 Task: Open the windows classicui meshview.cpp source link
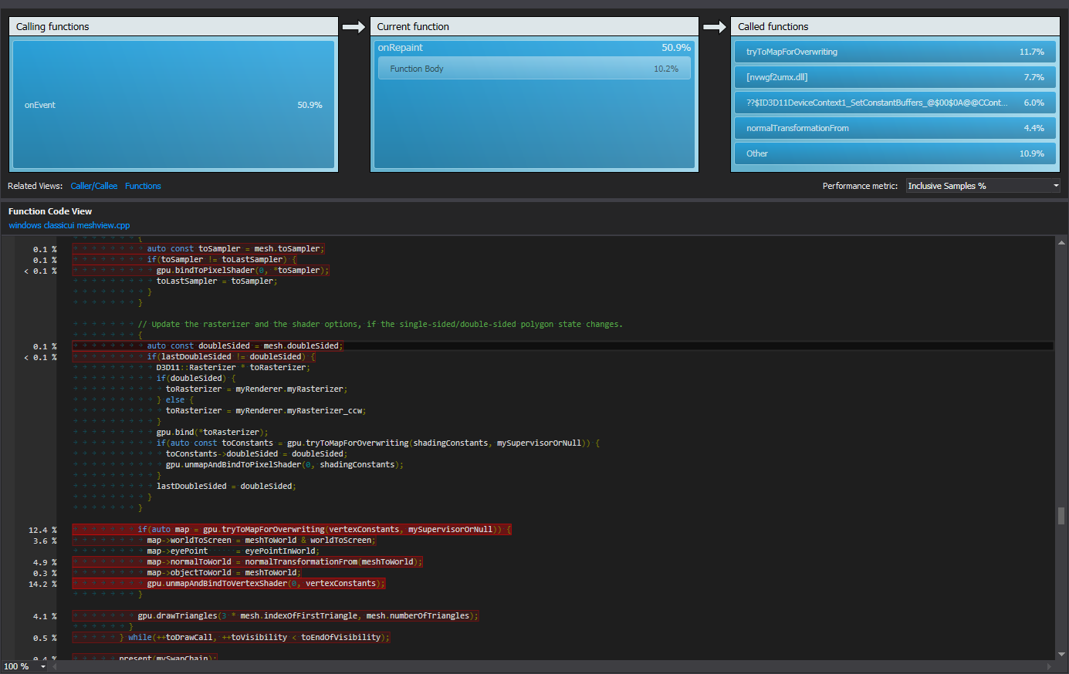69,225
